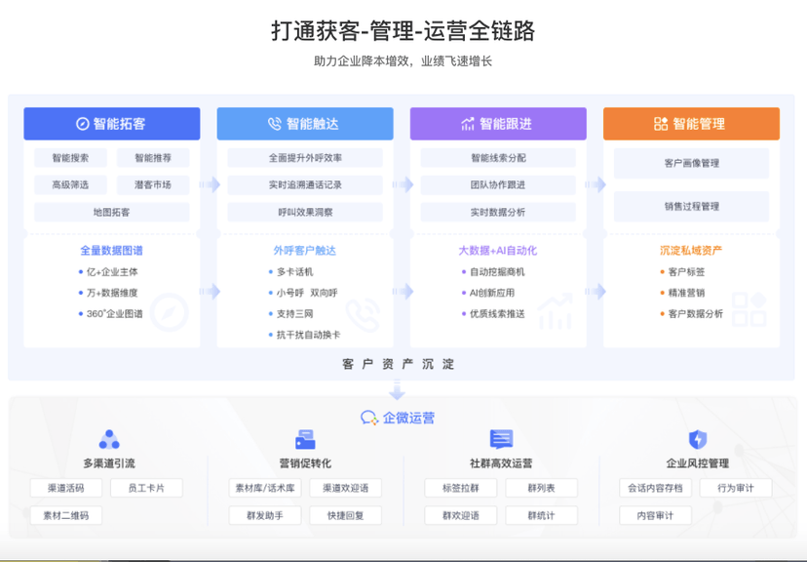
Task: Click the 高级筛选 button
Action: (x=70, y=184)
